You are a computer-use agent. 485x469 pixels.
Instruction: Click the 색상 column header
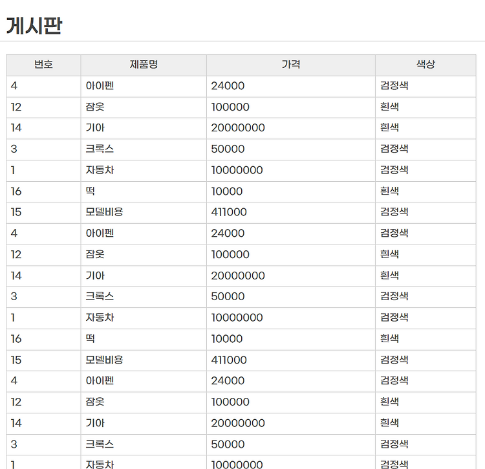[x=426, y=64]
